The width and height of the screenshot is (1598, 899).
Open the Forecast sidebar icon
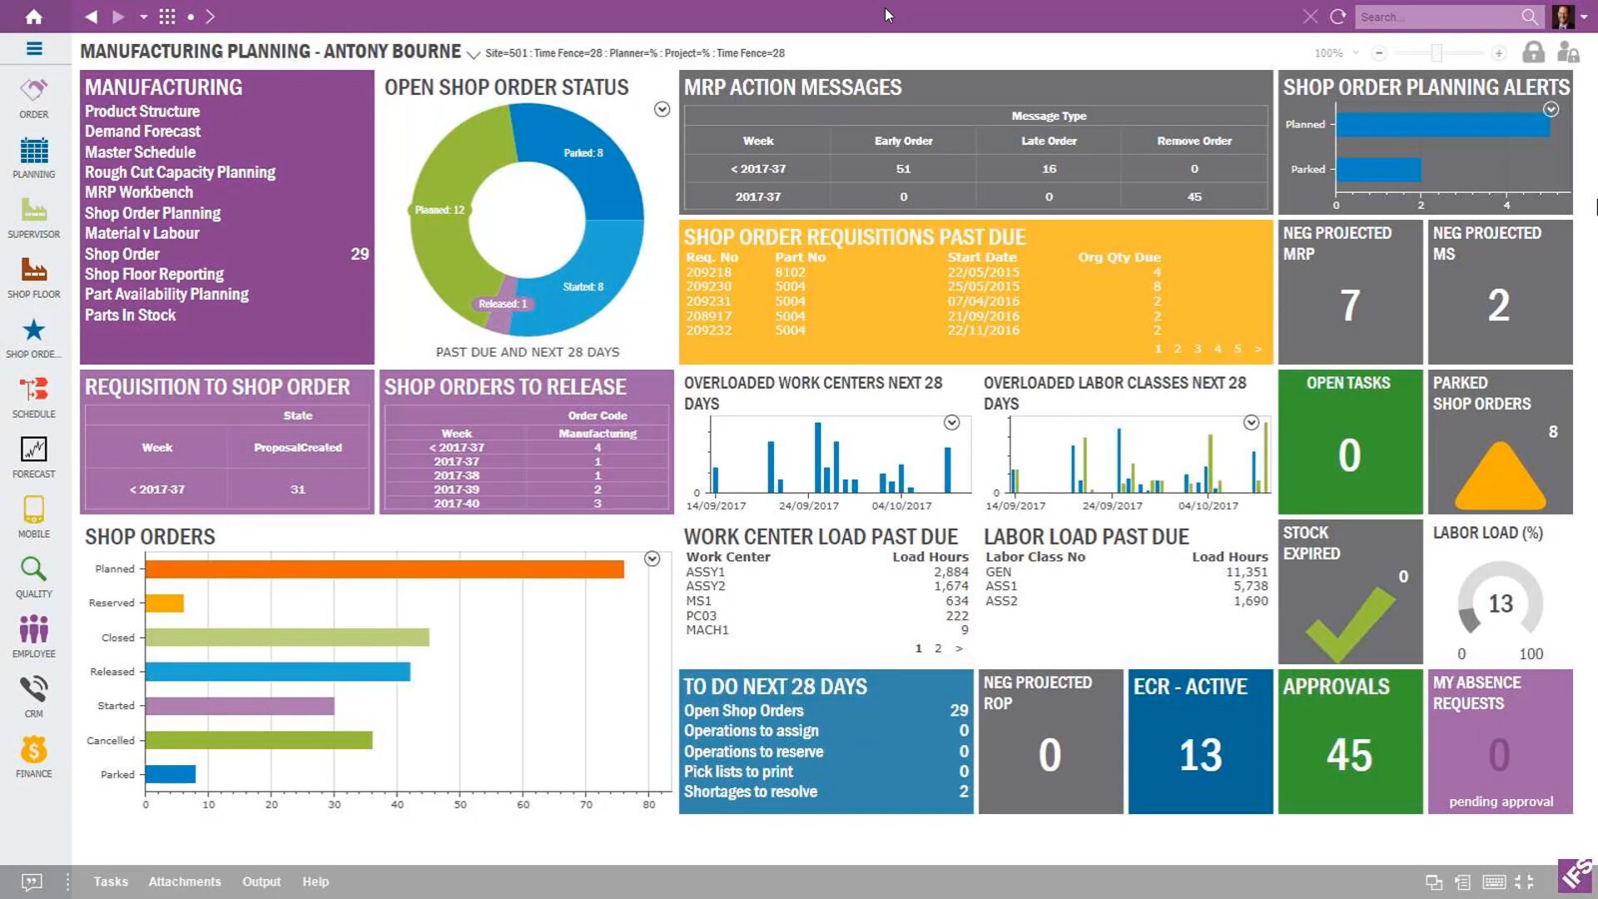coord(34,458)
